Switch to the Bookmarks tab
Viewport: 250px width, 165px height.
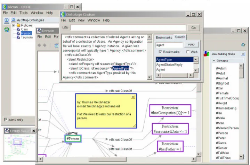click(x=164, y=37)
